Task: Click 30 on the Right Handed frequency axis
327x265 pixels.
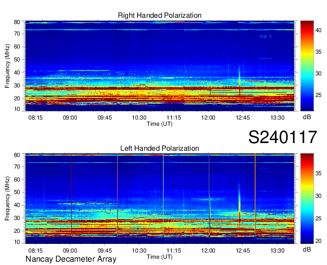Action: (17, 85)
